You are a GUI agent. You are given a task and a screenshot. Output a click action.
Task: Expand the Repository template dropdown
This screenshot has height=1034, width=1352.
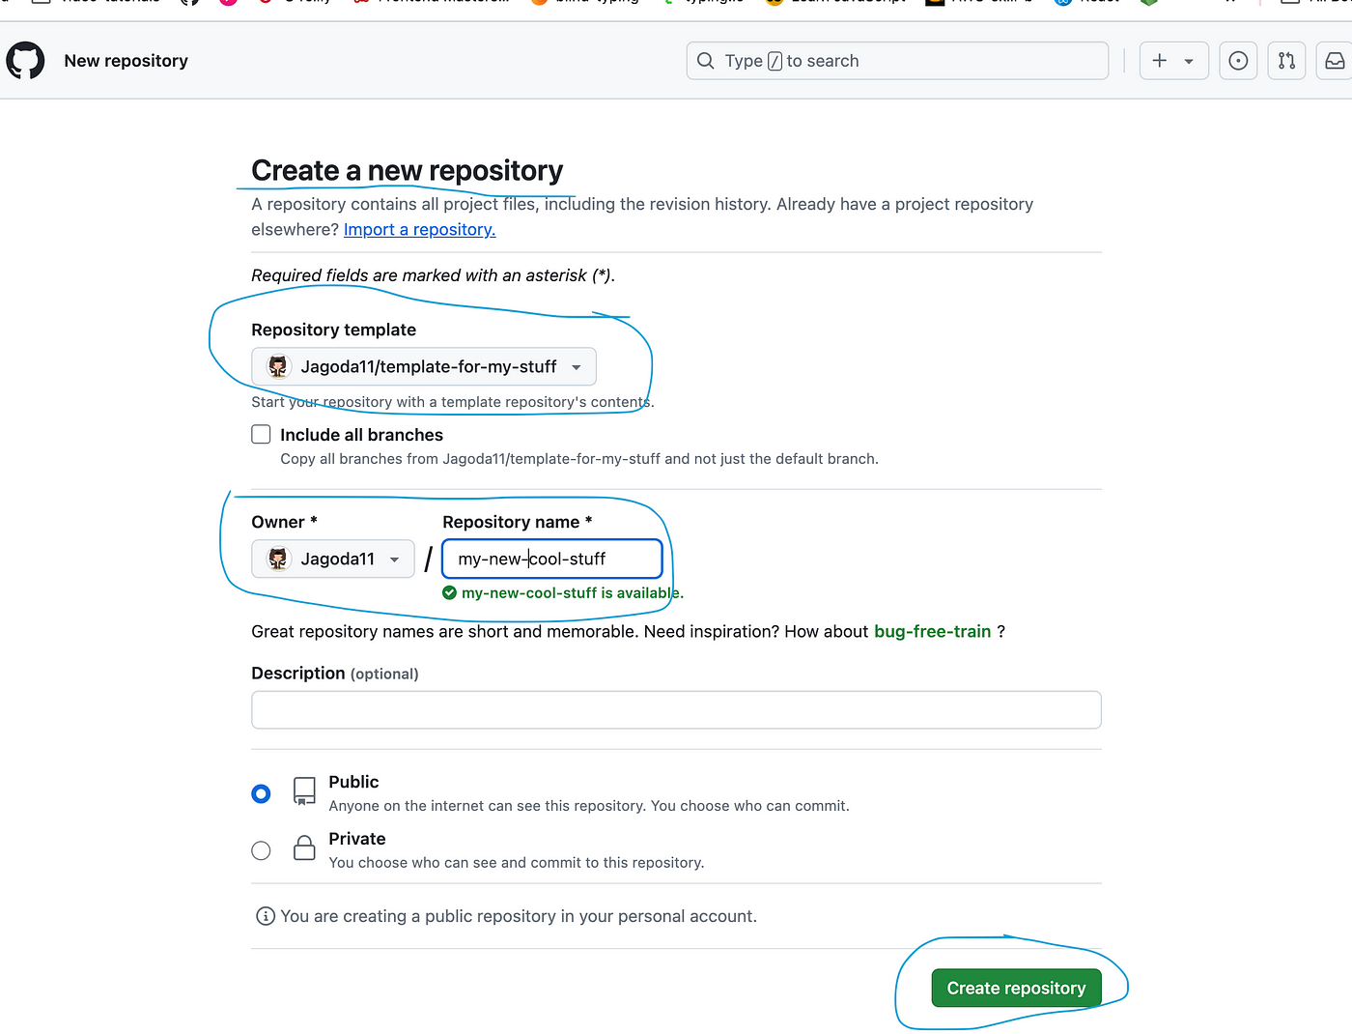[424, 366]
